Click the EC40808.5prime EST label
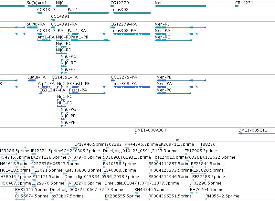The height and width of the screenshot is (201, 275). [x=120, y=170]
